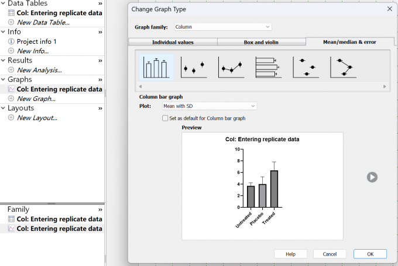Switch to the Box and violin tab
This screenshot has width=398, height=266.
tap(261, 42)
